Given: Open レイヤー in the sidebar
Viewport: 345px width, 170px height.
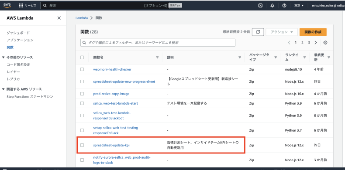Looking at the screenshot, I should [x=14, y=72].
